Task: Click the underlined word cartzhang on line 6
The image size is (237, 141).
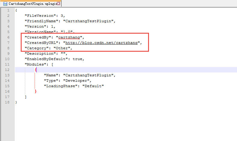Action: point(69,37)
